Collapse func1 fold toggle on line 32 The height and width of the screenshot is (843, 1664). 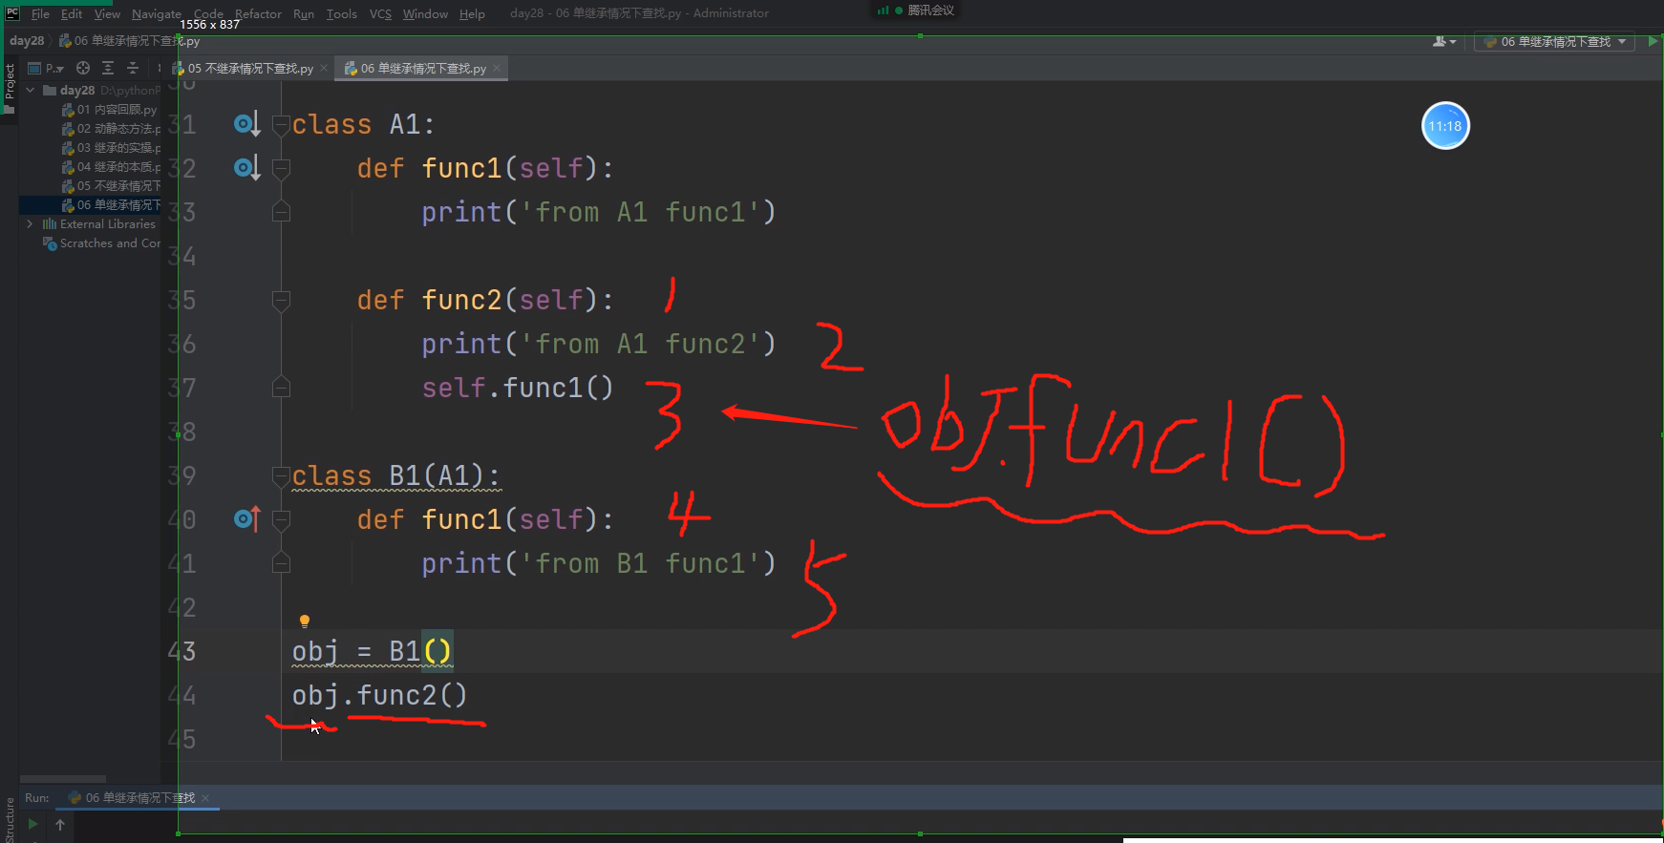[281, 169]
